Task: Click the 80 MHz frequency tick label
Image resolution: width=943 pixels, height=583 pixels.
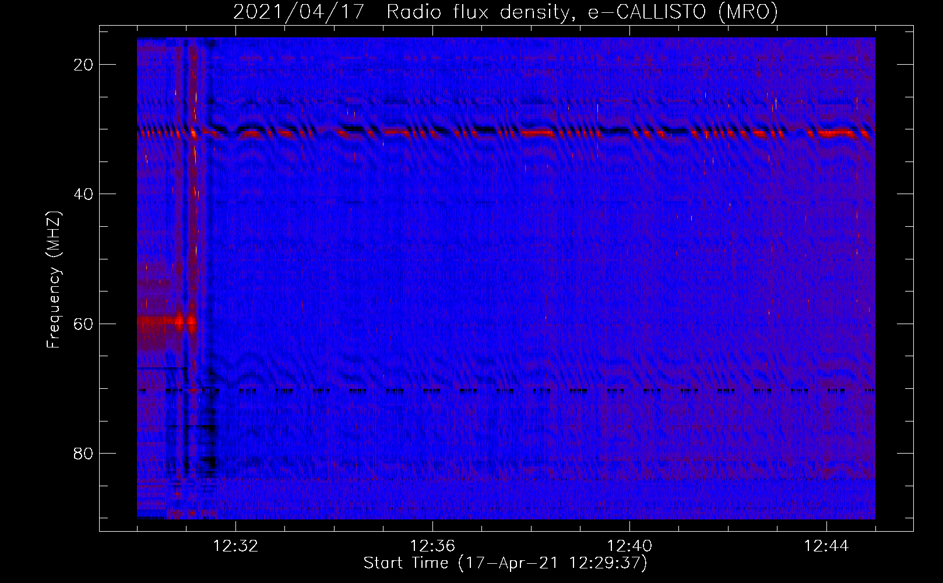Action: [x=83, y=453]
